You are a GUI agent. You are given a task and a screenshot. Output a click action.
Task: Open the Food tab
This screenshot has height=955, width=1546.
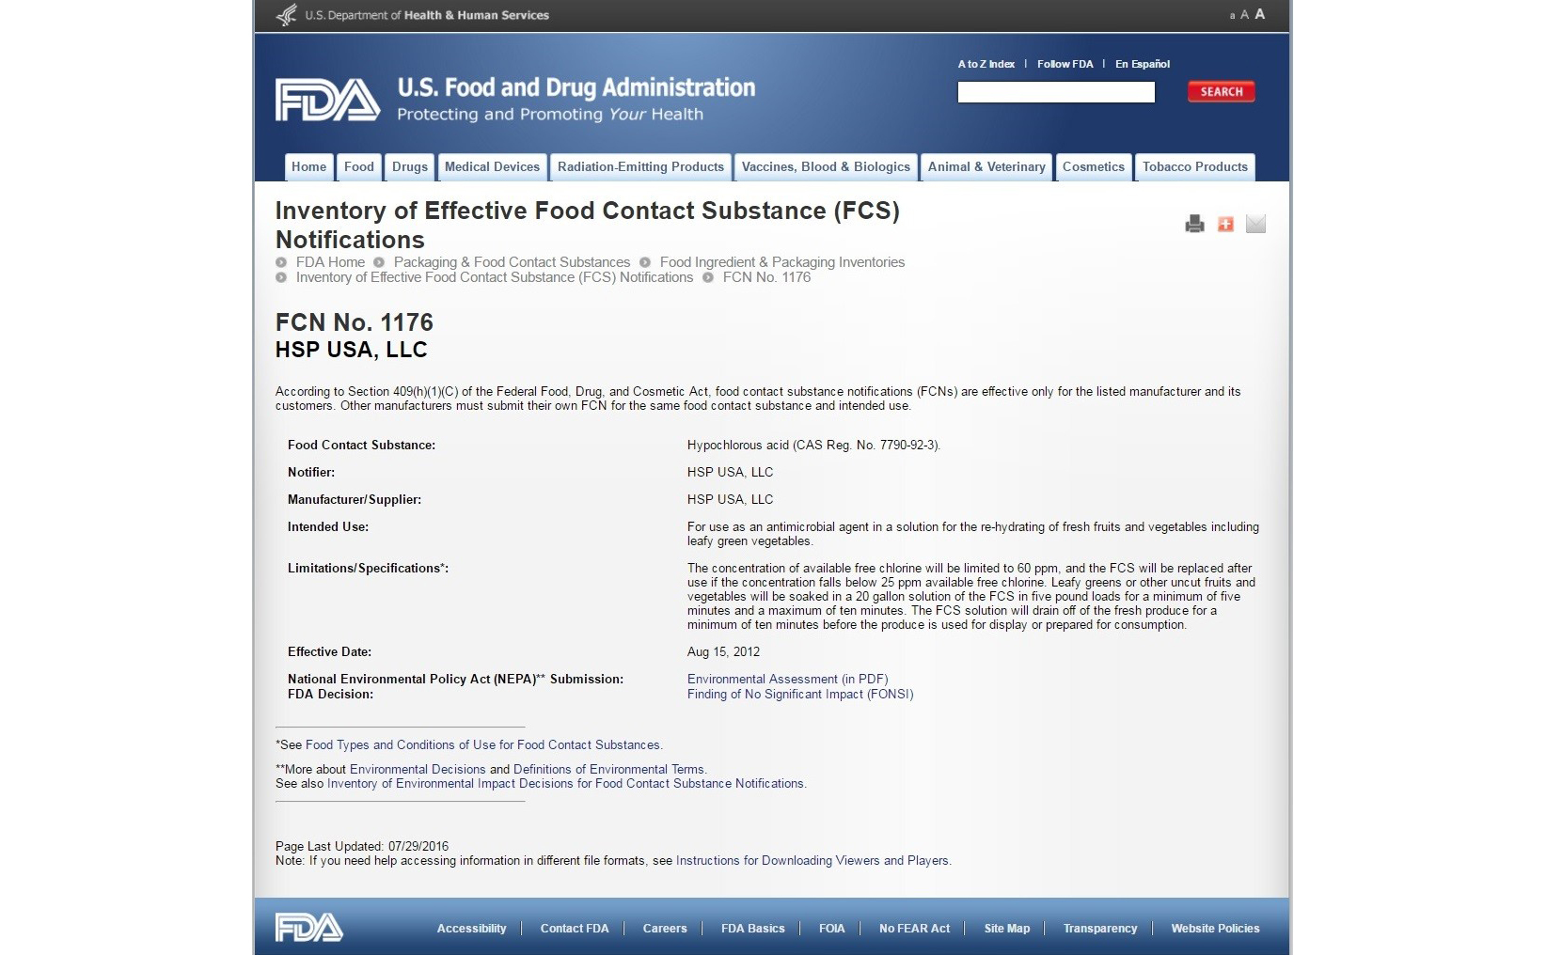[358, 167]
